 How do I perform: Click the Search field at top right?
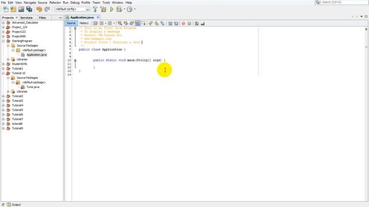[x=342, y=2]
